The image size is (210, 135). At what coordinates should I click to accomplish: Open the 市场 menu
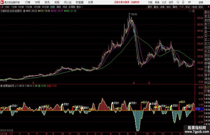pos(37,2)
